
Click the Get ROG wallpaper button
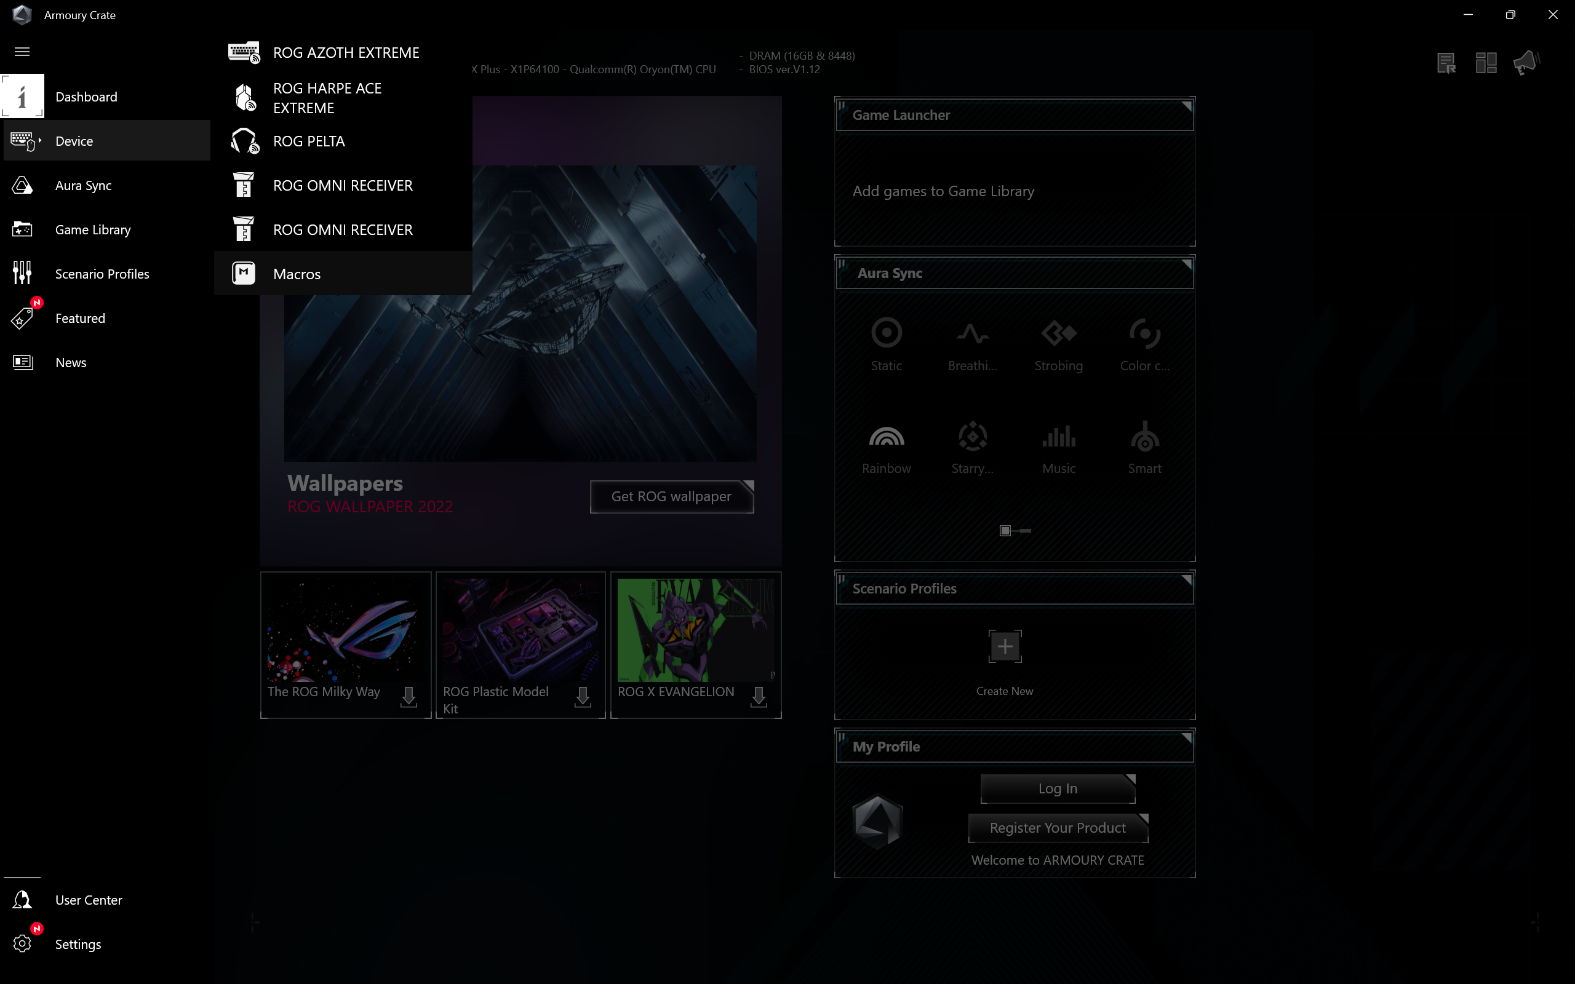tap(671, 496)
